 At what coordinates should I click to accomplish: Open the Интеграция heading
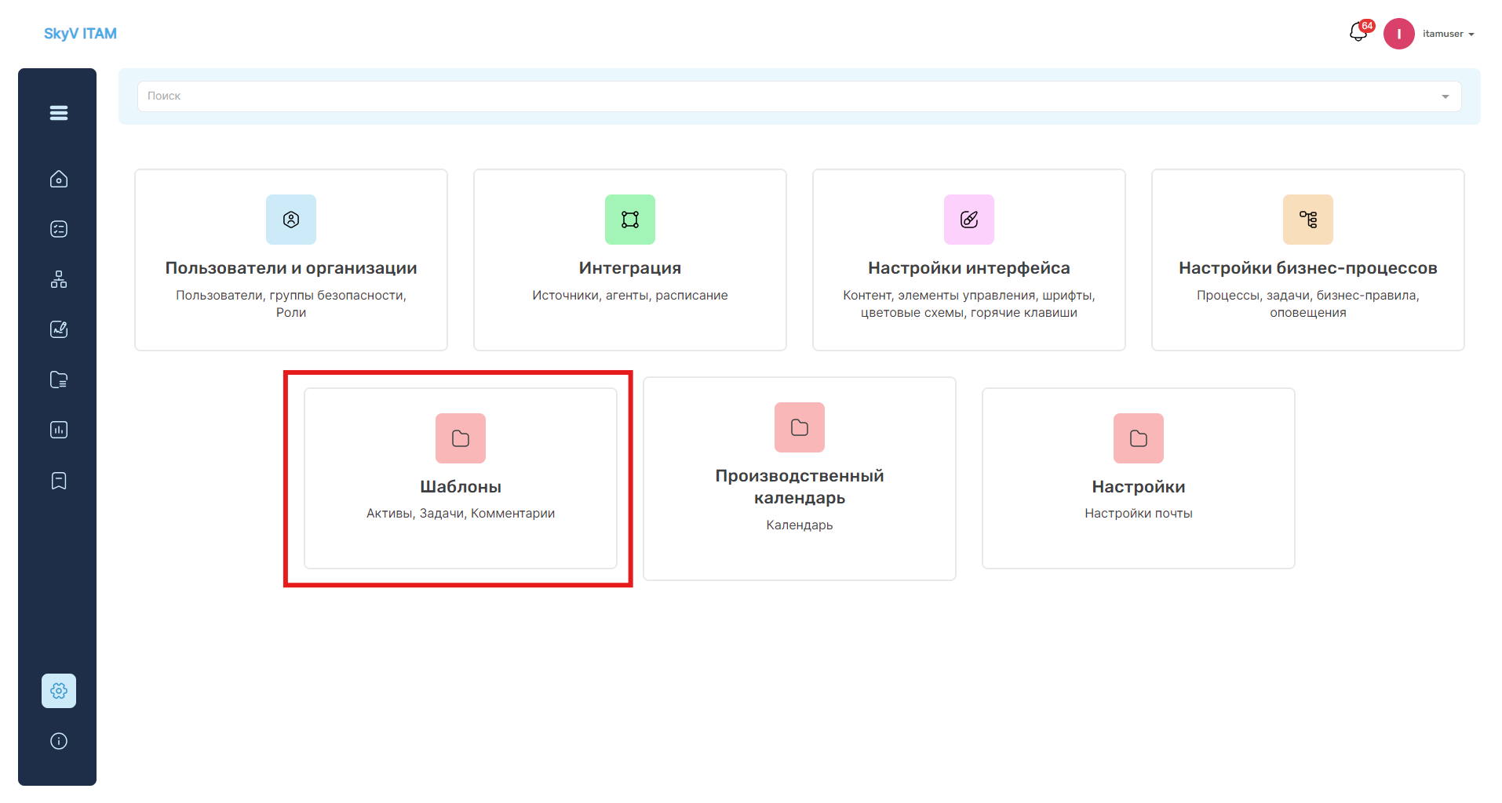pos(630,268)
